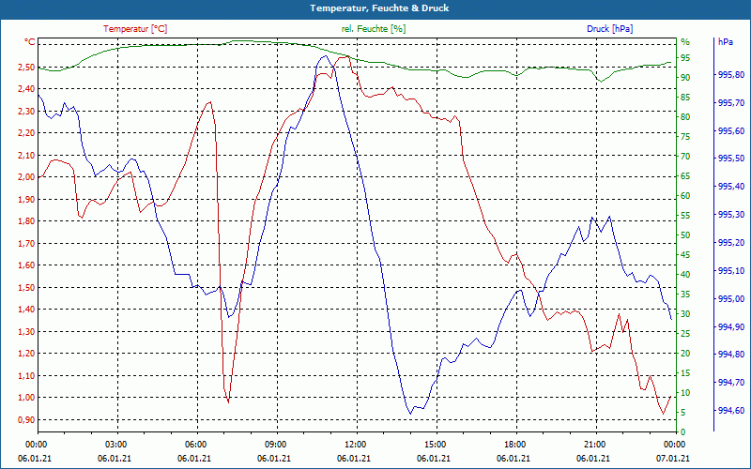Click the '21:00' time axis label
Screen dimensions: 751x469
[594, 445]
